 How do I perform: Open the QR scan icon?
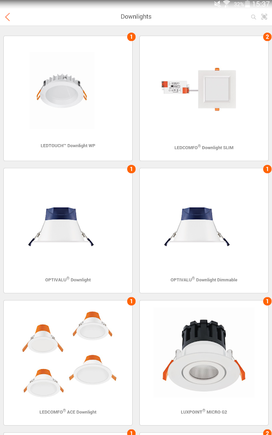(264, 17)
